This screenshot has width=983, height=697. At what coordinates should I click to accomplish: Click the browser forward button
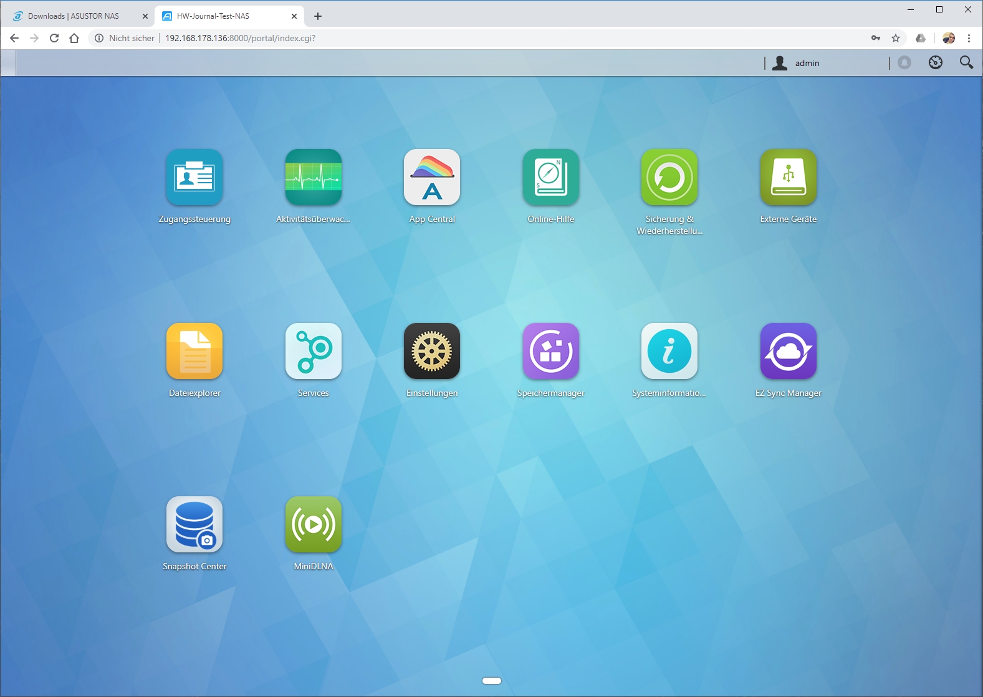coord(34,38)
